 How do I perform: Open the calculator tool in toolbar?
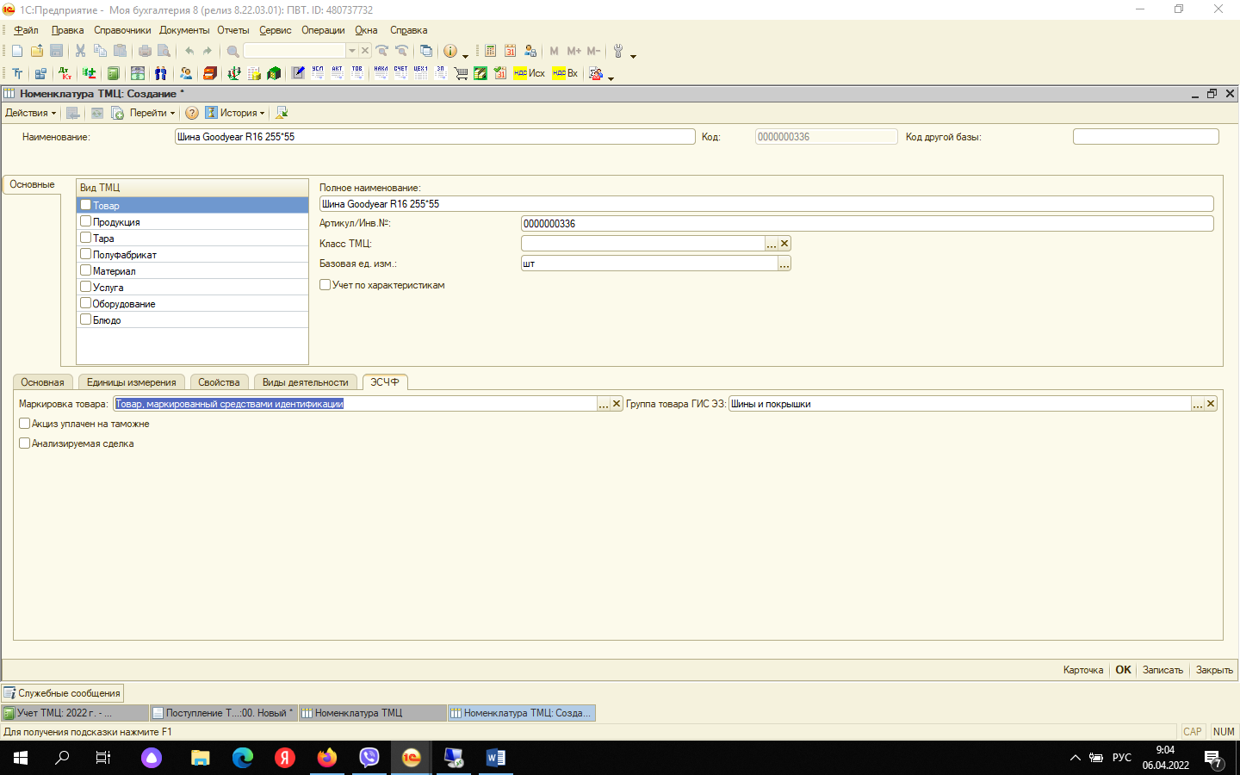pyautogui.click(x=491, y=51)
